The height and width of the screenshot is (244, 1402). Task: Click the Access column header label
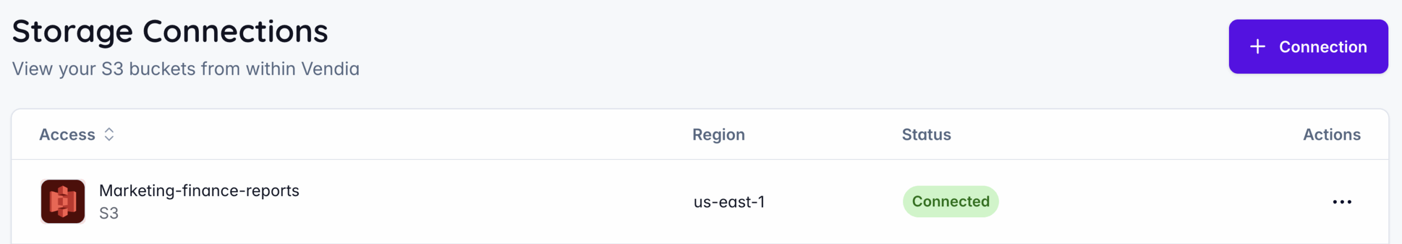coord(67,134)
